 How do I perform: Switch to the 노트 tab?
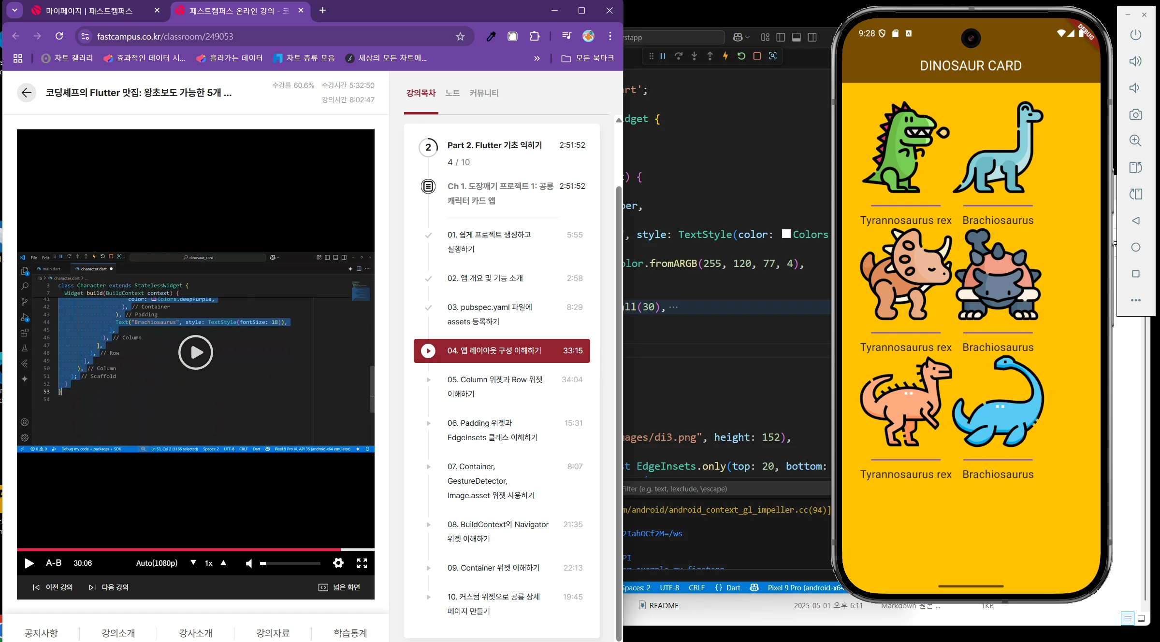click(x=452, y=93)
